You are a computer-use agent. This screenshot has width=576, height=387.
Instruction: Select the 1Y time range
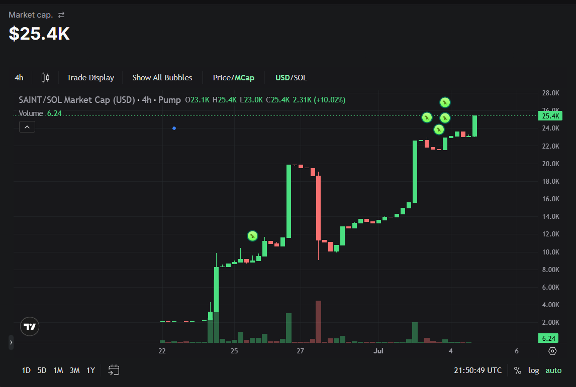tap(91, 370)
